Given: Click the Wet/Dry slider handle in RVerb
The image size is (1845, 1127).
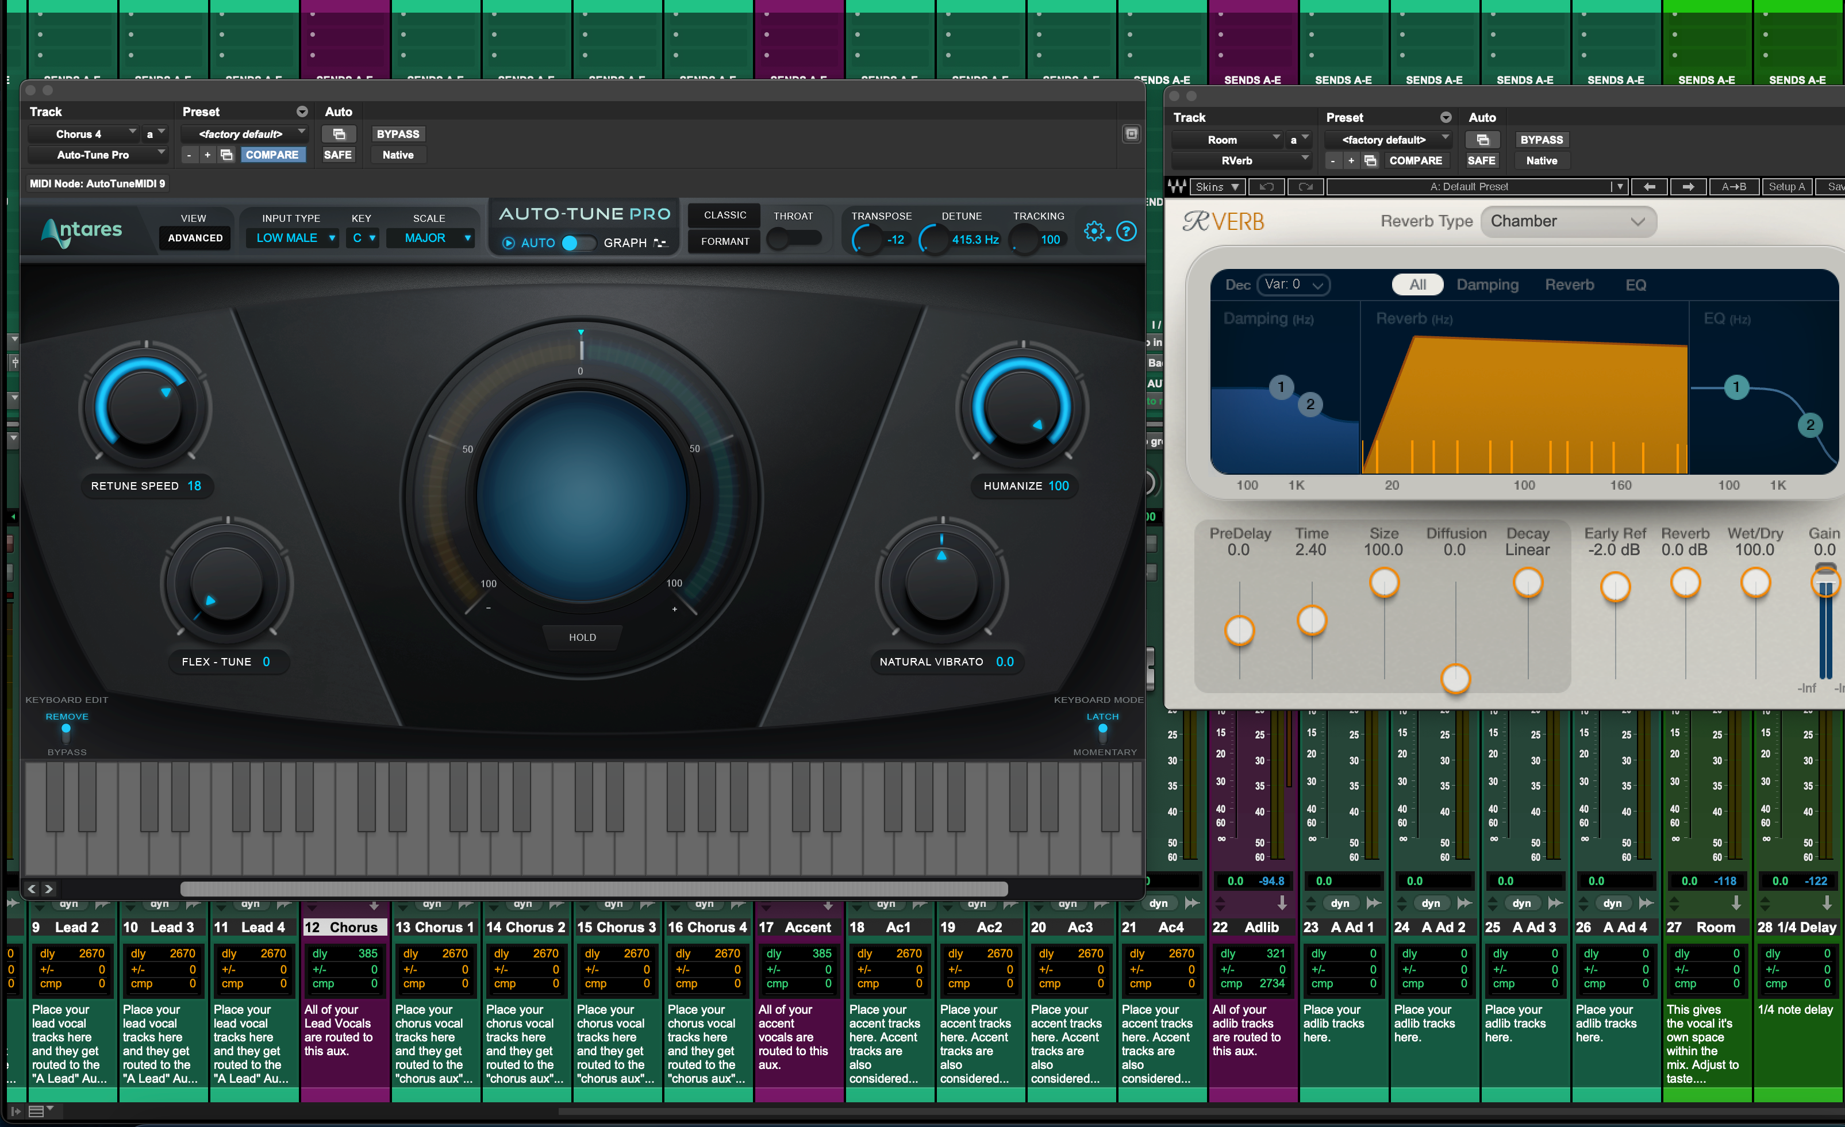Looking at the screenshot, I should coord(1755,583).
